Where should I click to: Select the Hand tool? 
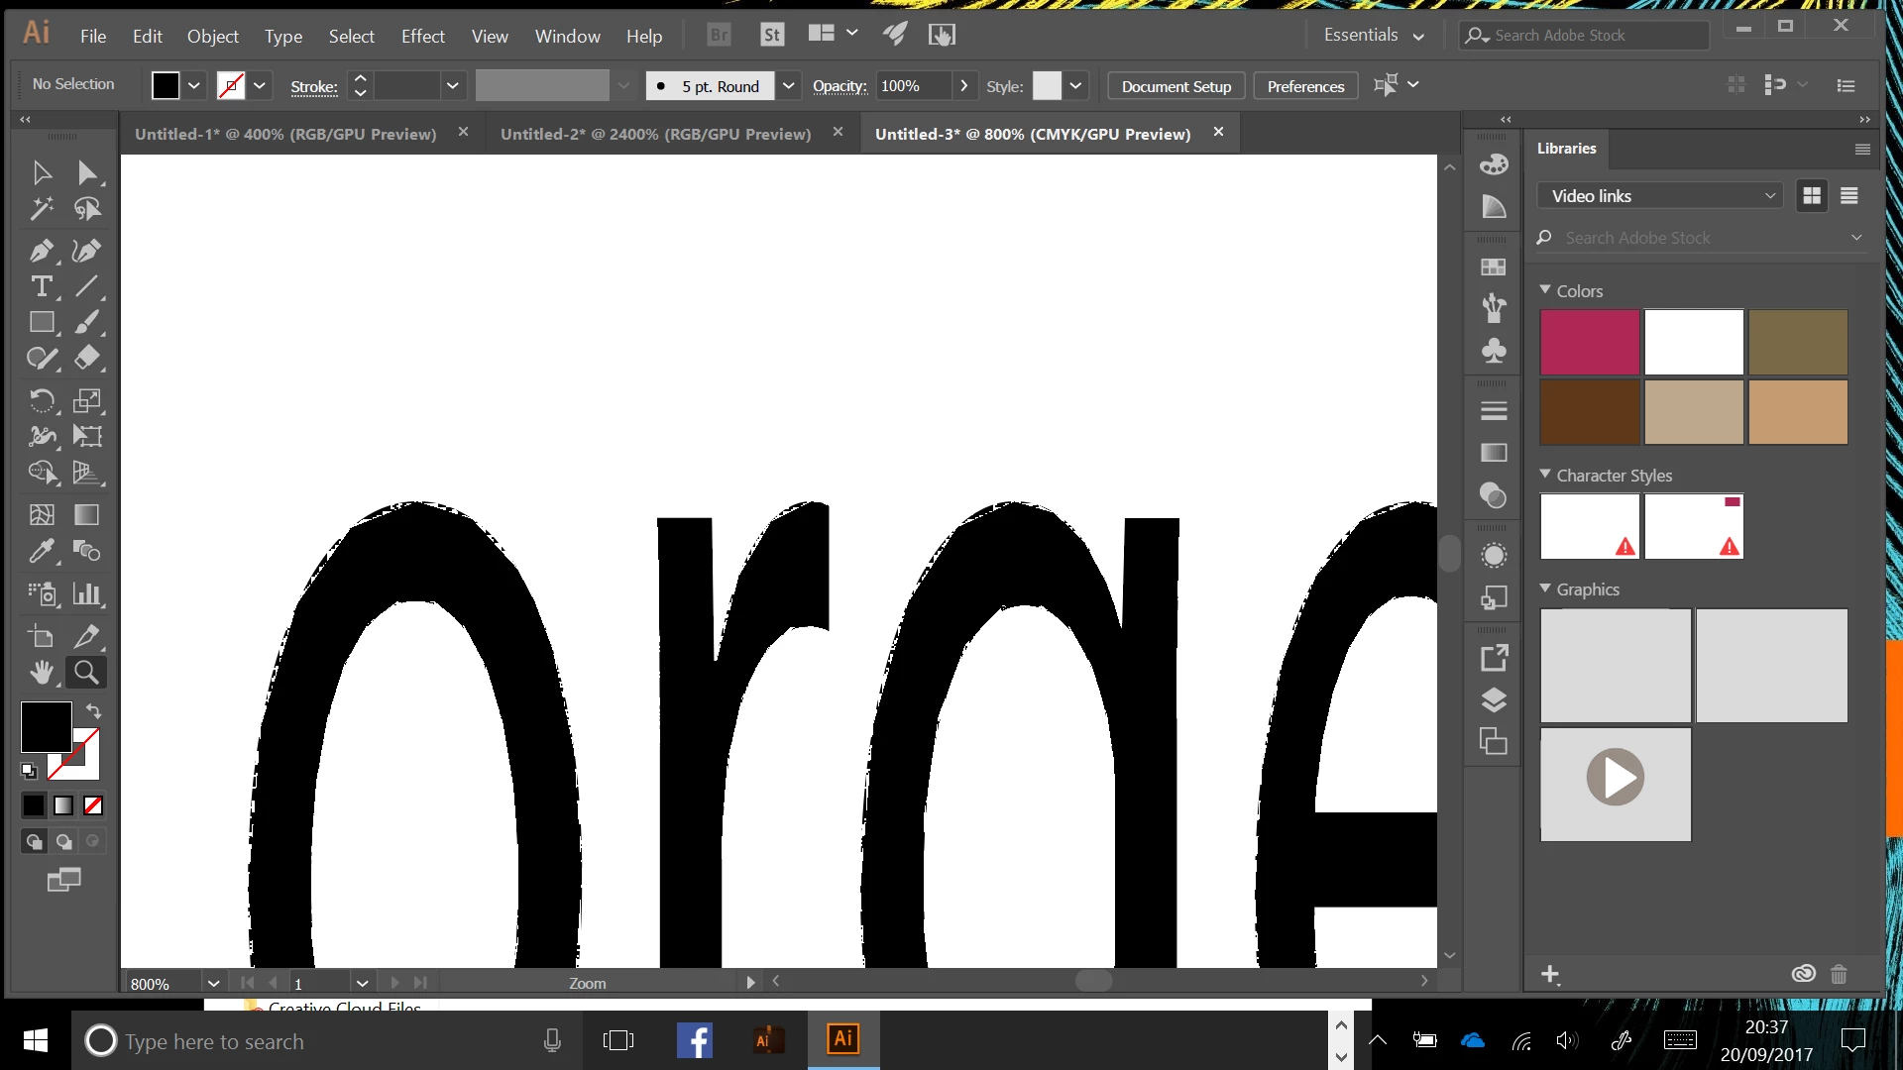pyautogui.click(x=41, y=673)
